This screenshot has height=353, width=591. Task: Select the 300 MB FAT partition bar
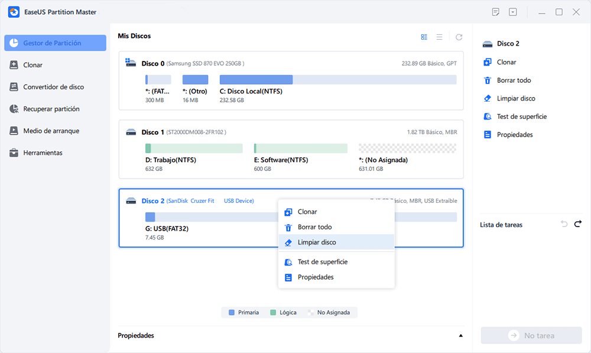point(158,80)
